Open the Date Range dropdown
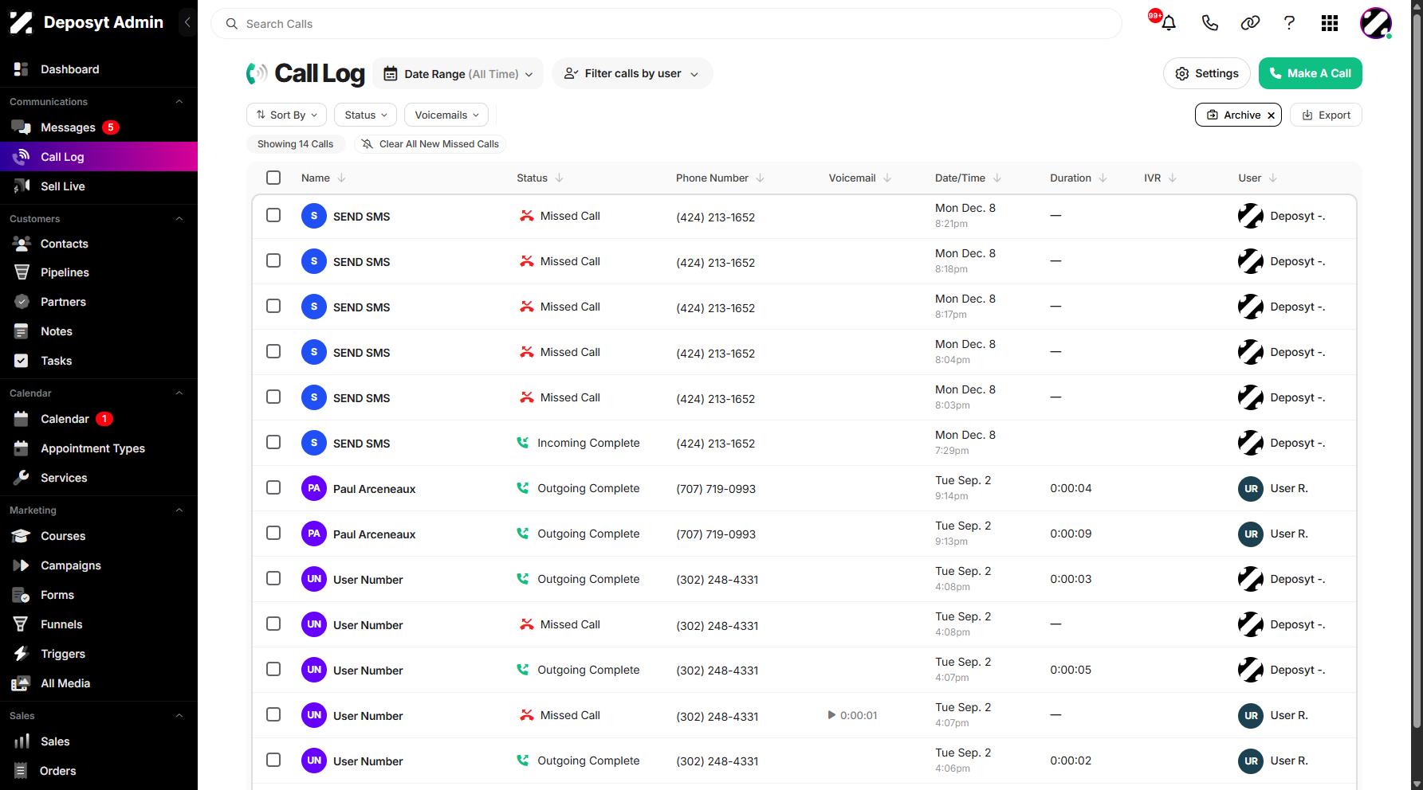1423x790 pixels. coord(458,73)
